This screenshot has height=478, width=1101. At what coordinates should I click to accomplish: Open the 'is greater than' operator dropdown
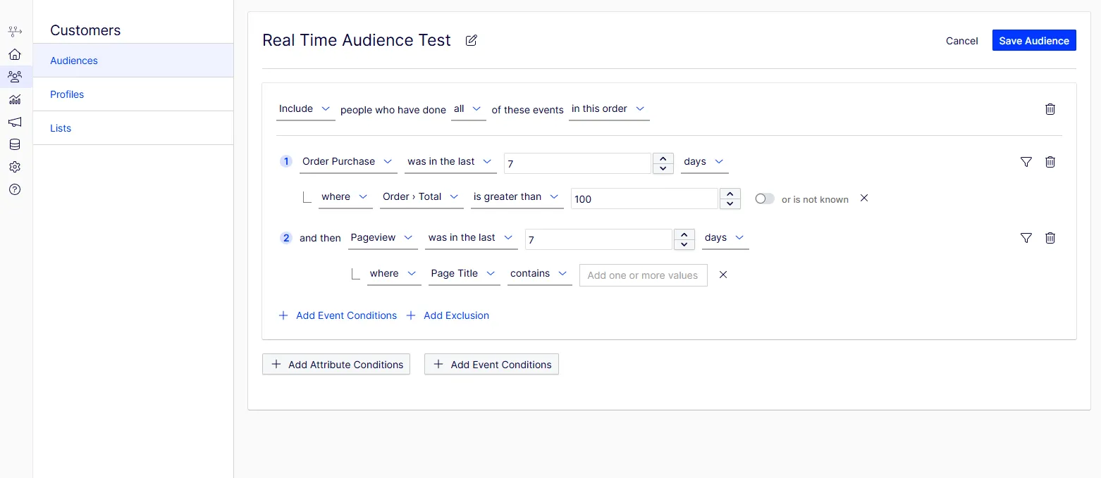tap(517, 197)
